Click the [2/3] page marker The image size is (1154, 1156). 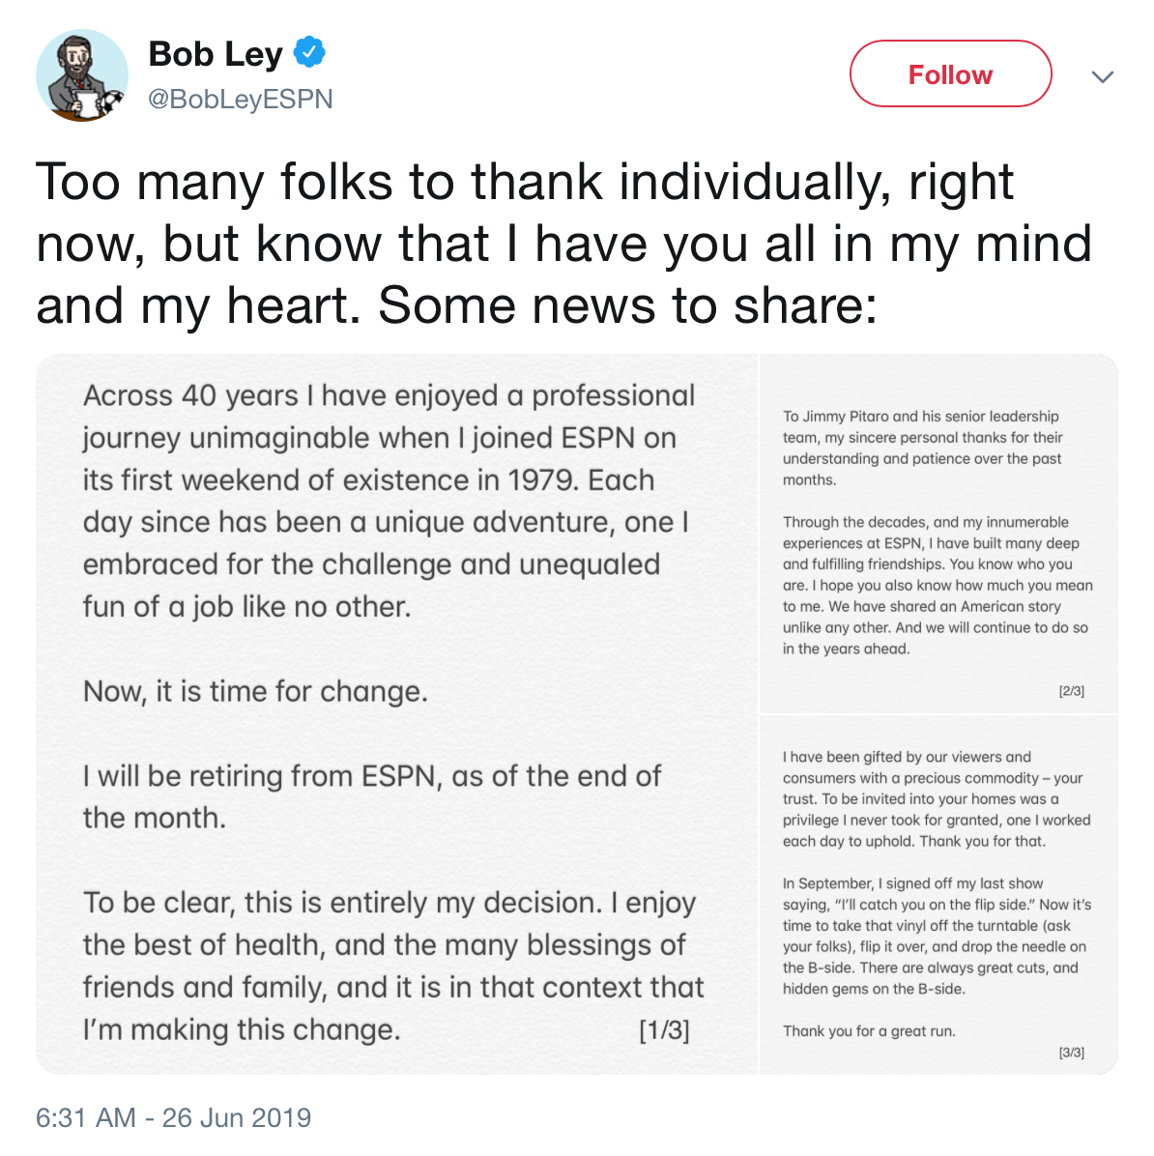tap(1071, 691)
